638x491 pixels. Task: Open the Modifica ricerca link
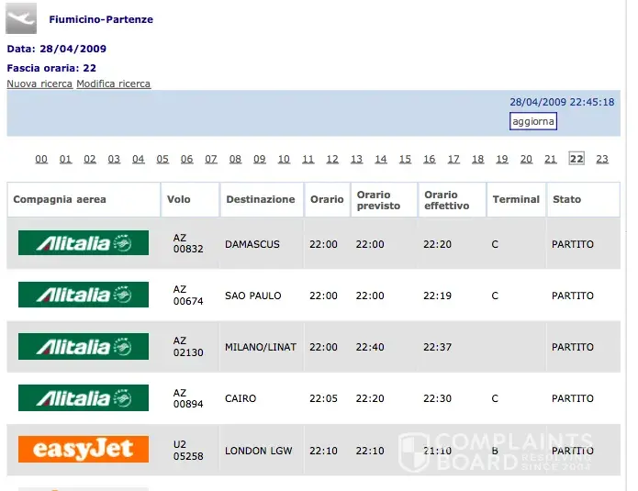point(114,84)
